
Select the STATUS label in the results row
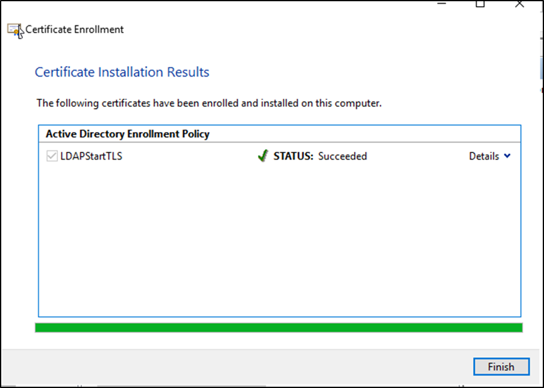293,157
